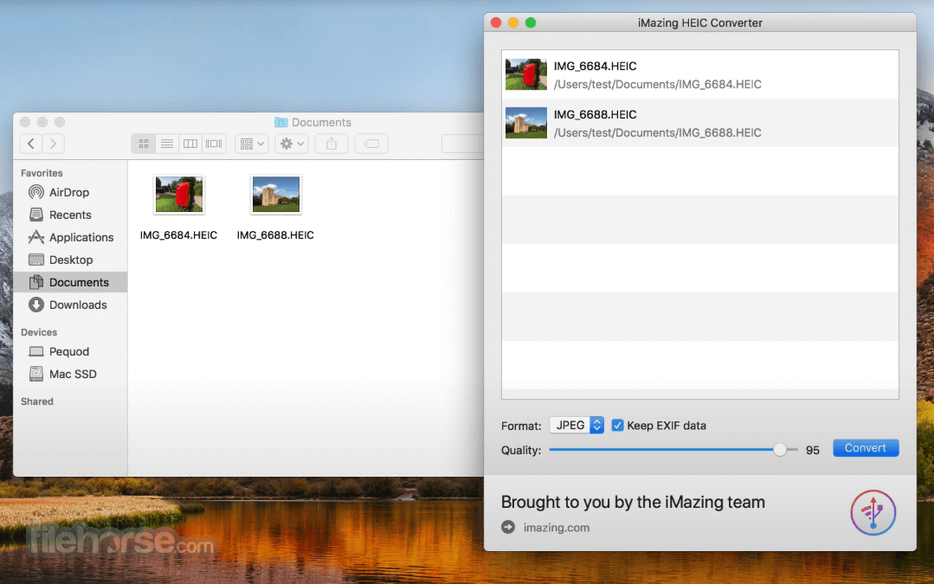Click the Favorites sidebar heading

(x=42, y=173)
